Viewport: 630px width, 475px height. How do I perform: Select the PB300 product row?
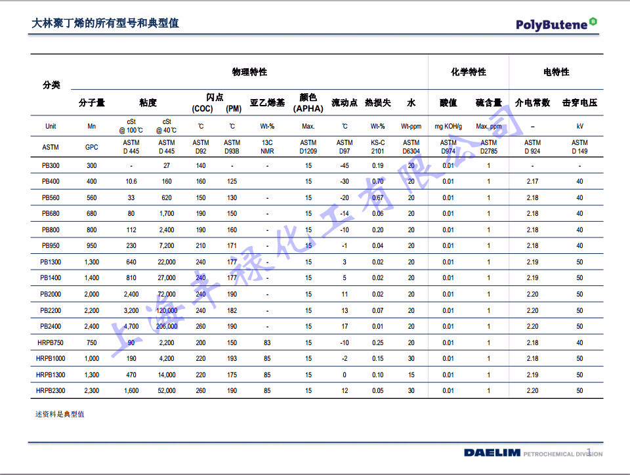(x=49, y=165)
